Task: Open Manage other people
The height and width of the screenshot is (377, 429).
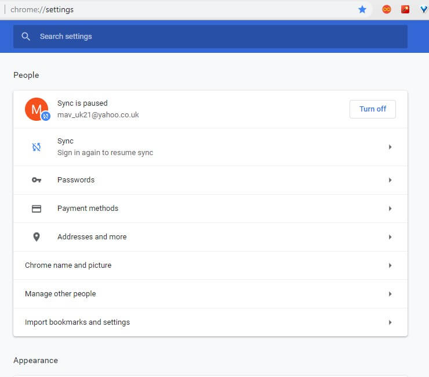Action: pyautogui.click(x=60, y=294)
